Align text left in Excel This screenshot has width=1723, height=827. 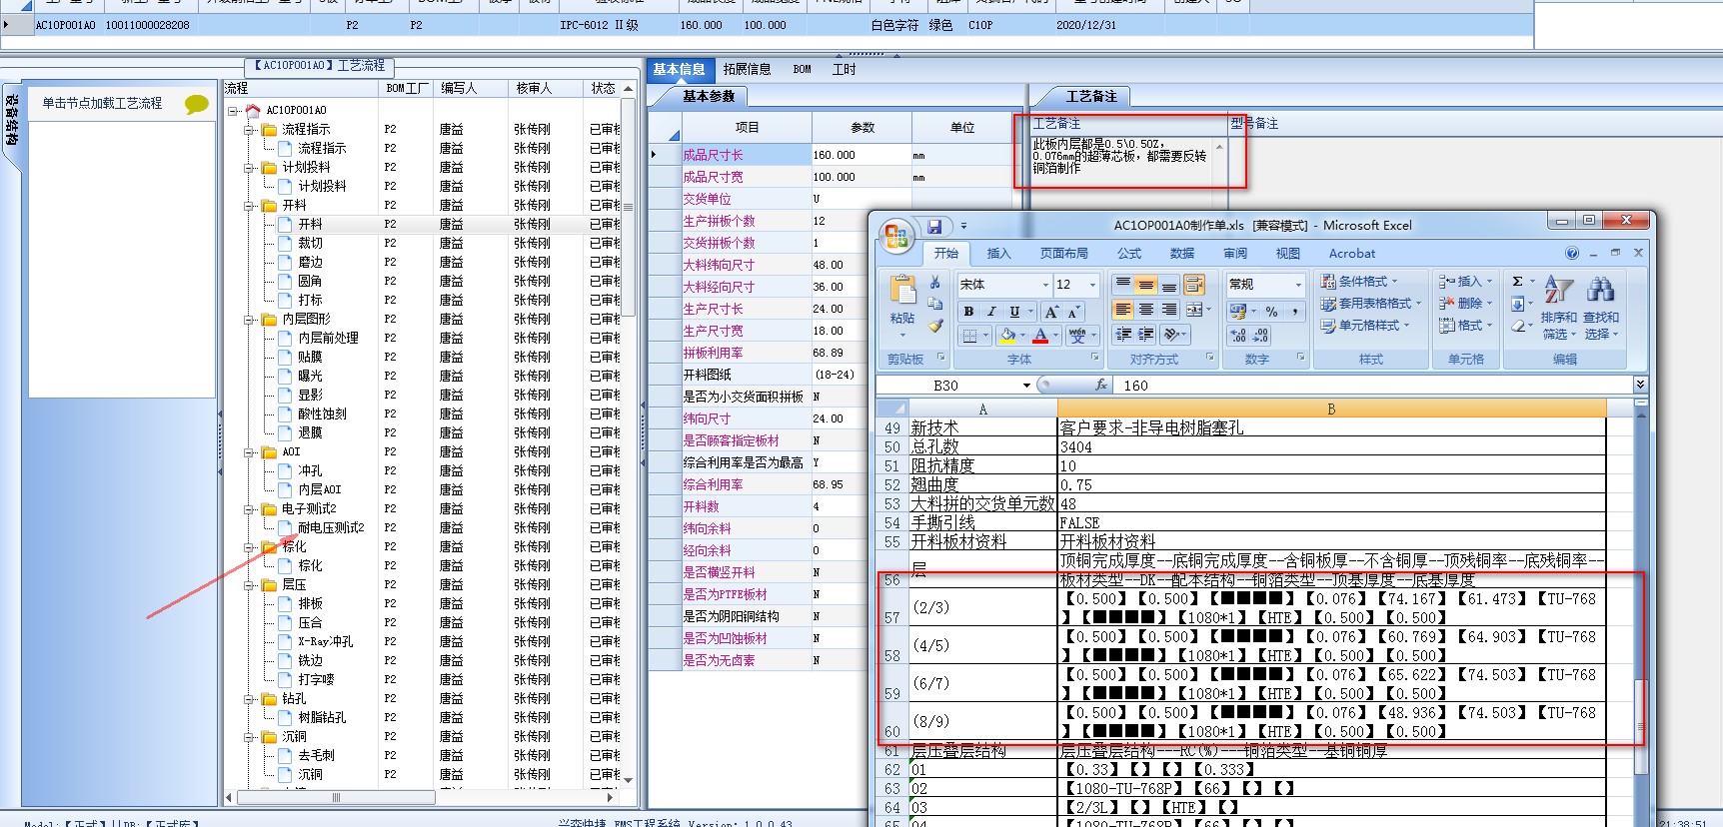1122,310
